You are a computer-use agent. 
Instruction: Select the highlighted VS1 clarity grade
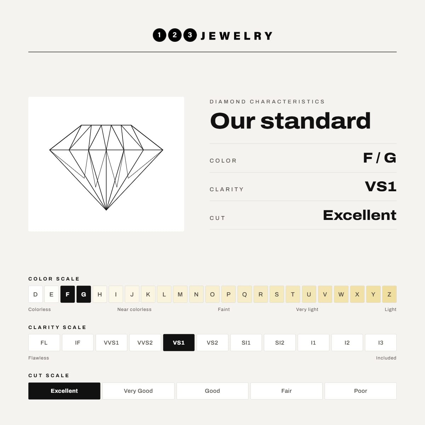click(179, 342)
